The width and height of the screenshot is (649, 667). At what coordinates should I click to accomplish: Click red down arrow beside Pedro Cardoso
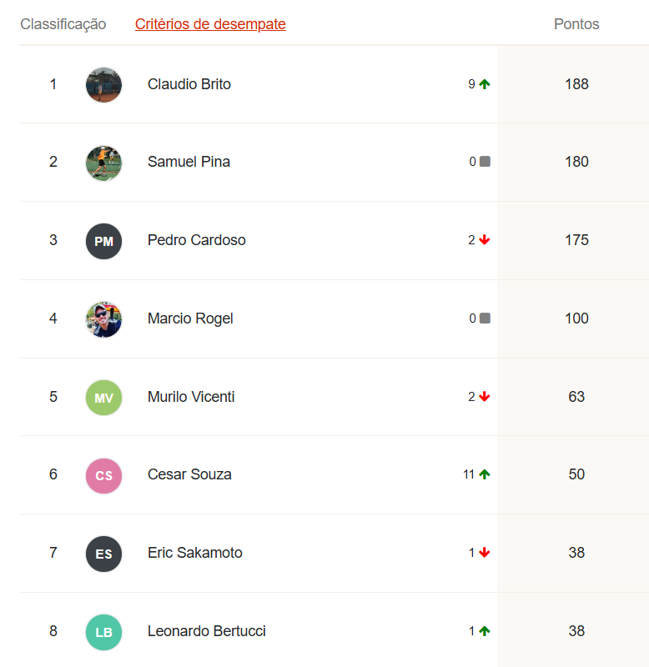click(485, 240)
